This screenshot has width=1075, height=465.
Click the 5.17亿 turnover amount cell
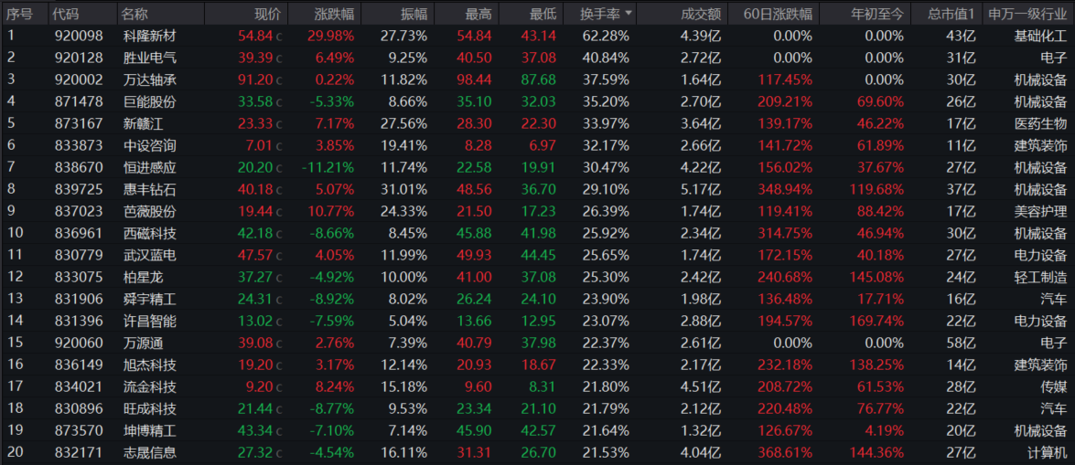point(702,189)
